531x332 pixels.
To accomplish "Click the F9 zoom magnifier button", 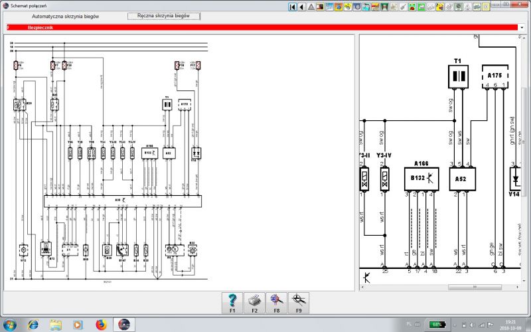I will point(299,303).
